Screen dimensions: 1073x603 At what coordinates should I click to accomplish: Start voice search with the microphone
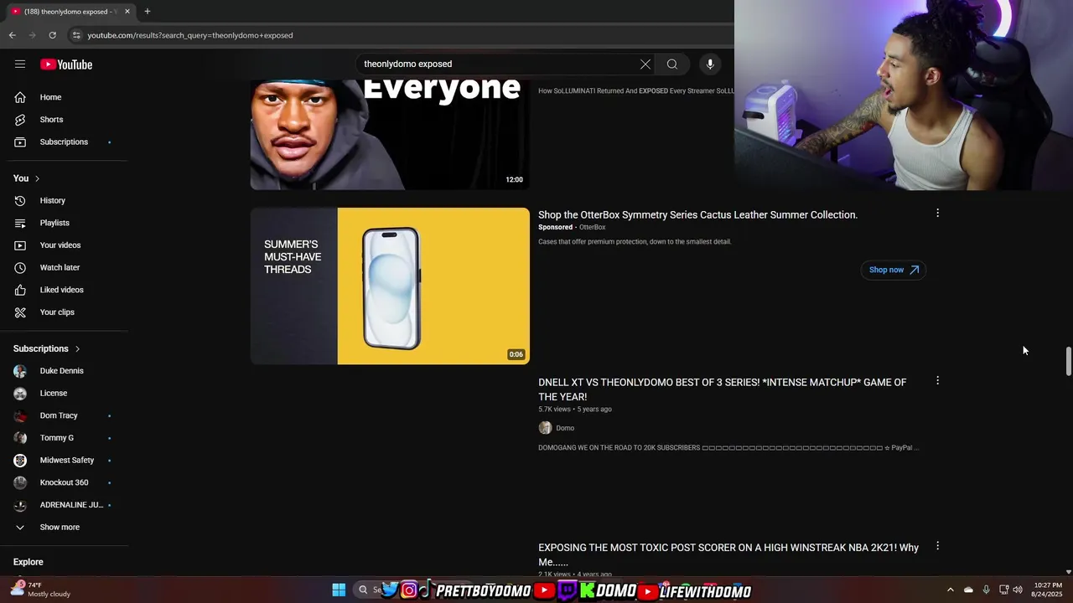tap(710, 64)
